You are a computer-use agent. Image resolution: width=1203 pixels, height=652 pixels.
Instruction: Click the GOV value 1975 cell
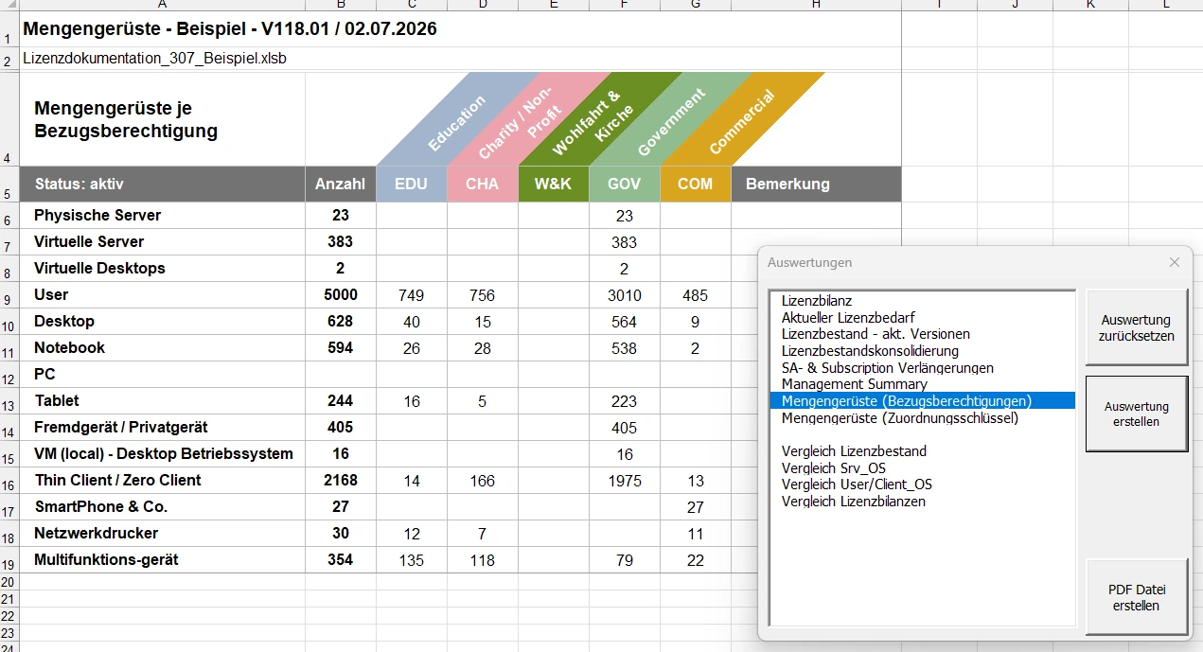625,480
